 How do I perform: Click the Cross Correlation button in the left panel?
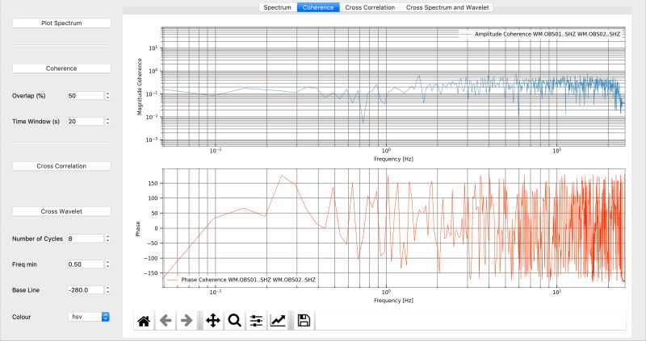[61, 166]
